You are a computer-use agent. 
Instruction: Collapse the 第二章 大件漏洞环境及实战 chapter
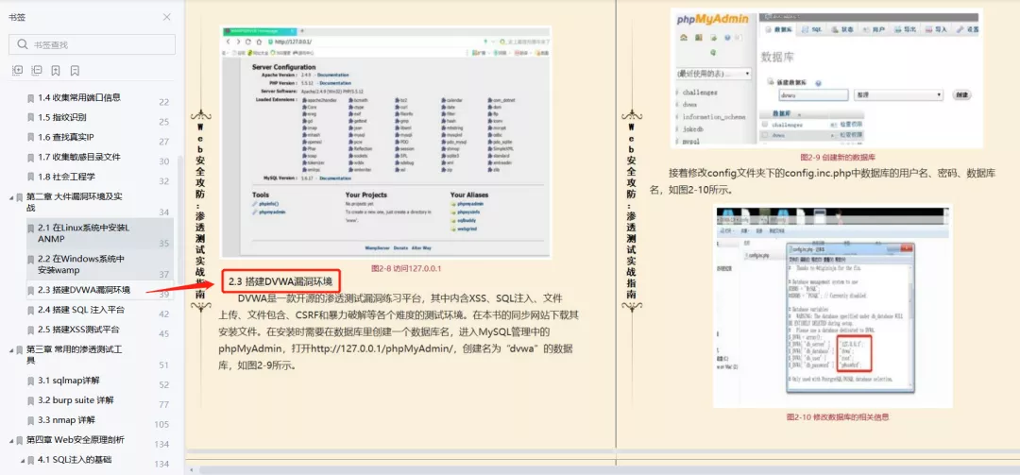coord(11,196)
